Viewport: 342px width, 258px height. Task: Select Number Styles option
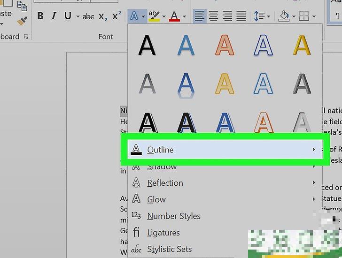pyautogui.click(x=173, y=216)
